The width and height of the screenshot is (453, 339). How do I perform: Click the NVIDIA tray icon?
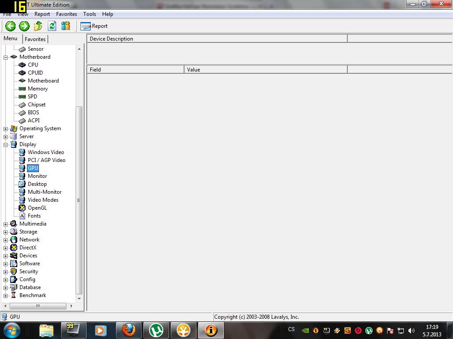[x=305, y=331]
